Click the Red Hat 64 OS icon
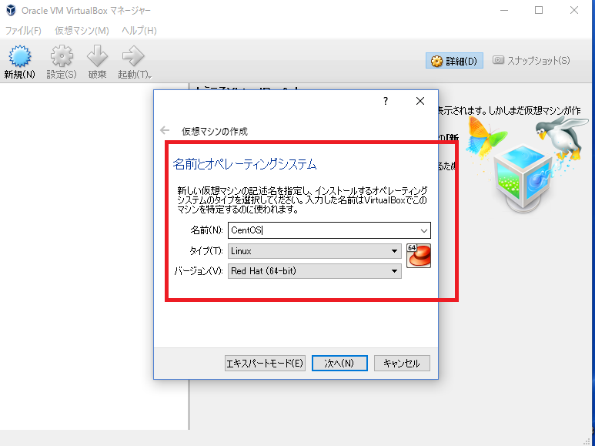 (x=419, y=256)
